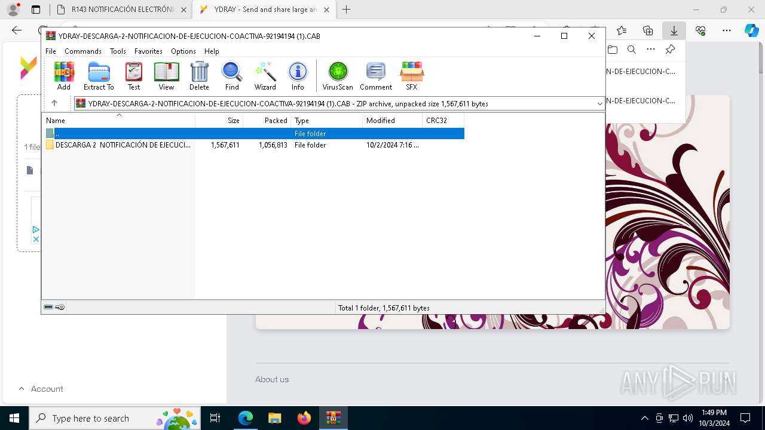The image size is (765, 430).
Task: Open the Help menu
Action: coord(212,51)
